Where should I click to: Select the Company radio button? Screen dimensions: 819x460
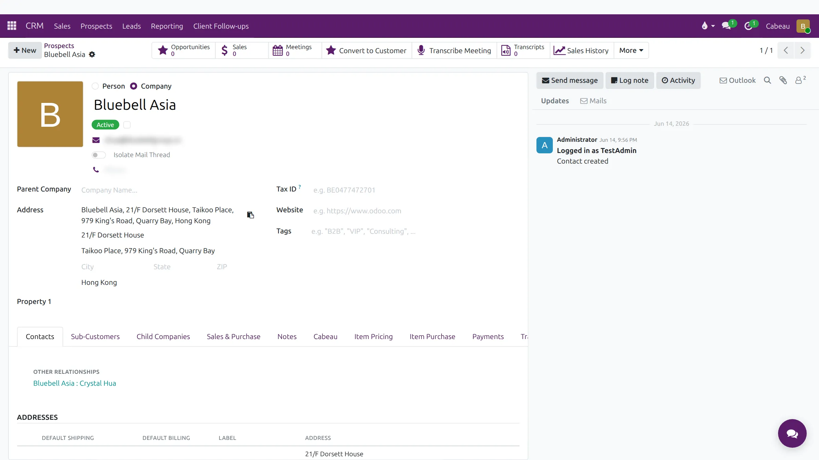click(134, 86)
